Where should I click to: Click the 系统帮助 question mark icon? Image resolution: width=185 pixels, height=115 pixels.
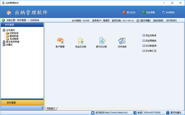click(163, 12)
